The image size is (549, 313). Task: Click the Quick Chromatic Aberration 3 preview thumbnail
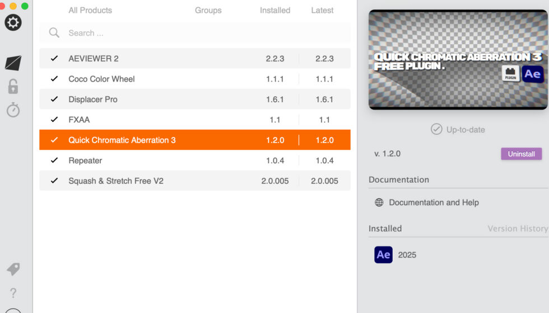click(458, 59)
